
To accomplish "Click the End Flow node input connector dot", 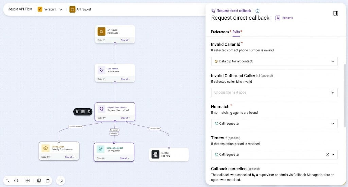I will 169,148.
